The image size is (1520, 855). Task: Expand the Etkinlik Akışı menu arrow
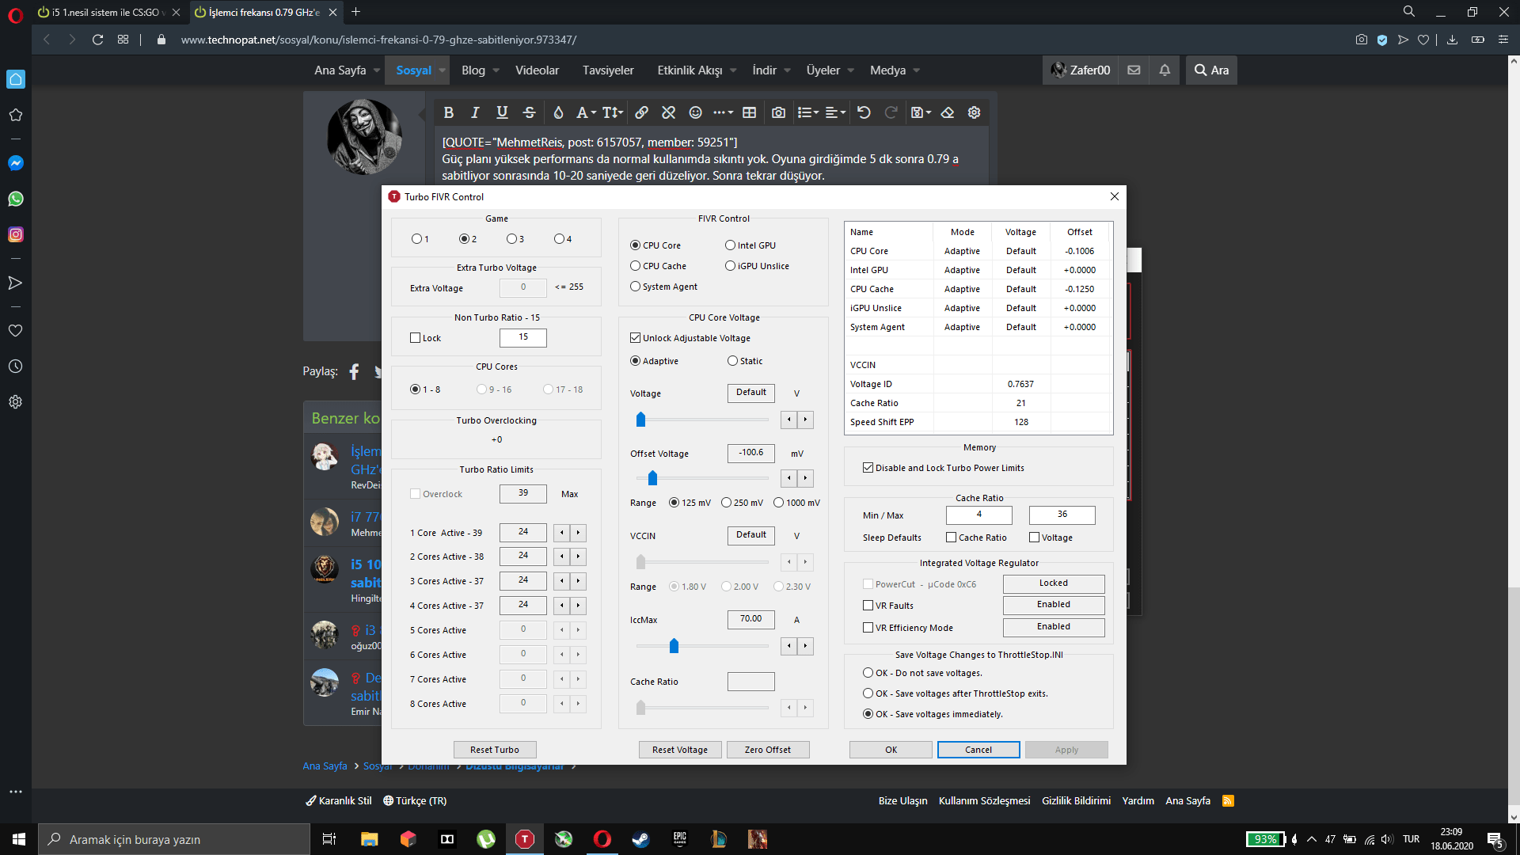point(733,70)
